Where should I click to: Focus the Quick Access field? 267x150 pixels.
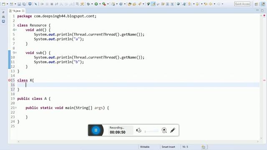(242, 4)
